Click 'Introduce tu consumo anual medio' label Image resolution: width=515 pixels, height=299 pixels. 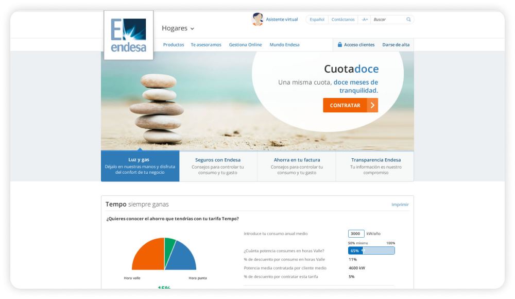(276, 234)
